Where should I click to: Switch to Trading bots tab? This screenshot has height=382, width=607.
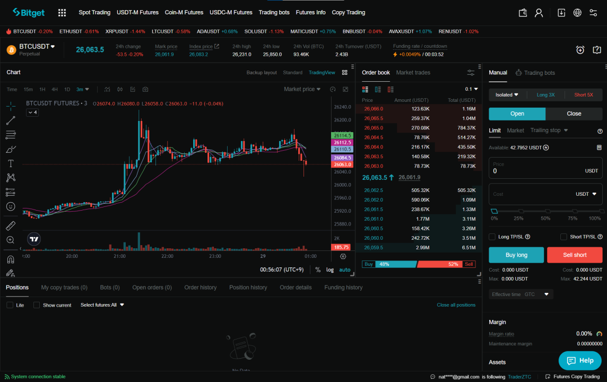[535, 73]
